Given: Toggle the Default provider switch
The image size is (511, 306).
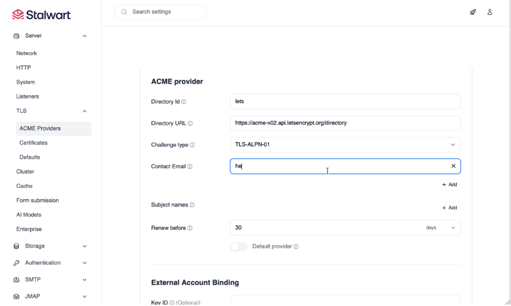Looking at the screenshot, I should [239, 246].
